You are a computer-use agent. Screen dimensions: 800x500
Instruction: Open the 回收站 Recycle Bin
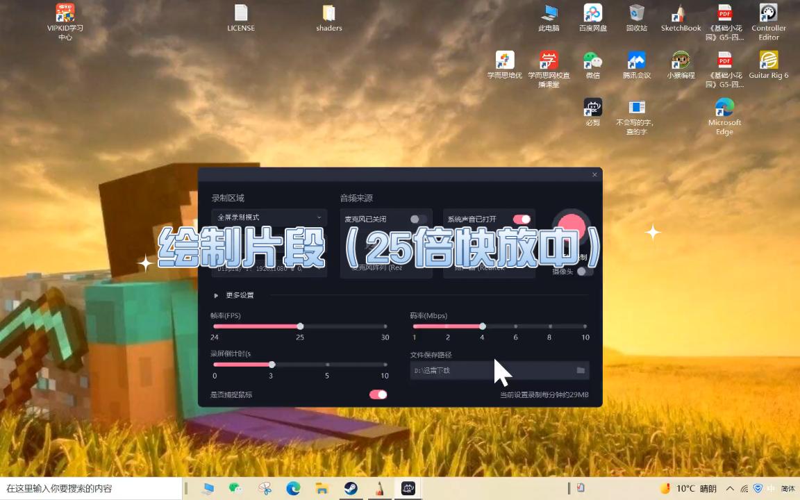point(637,14)
